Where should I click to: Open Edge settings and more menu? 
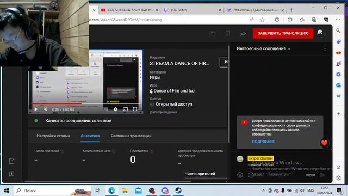click(338, 20)
